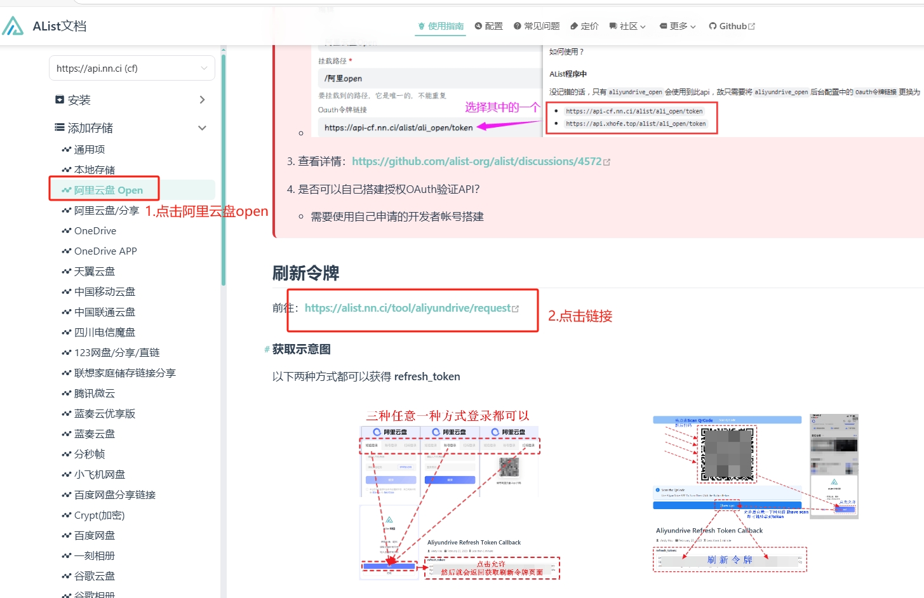Screen dimensions: 924x598
Task: Click external-link icon after request link
Action: (x=515, y=309)
